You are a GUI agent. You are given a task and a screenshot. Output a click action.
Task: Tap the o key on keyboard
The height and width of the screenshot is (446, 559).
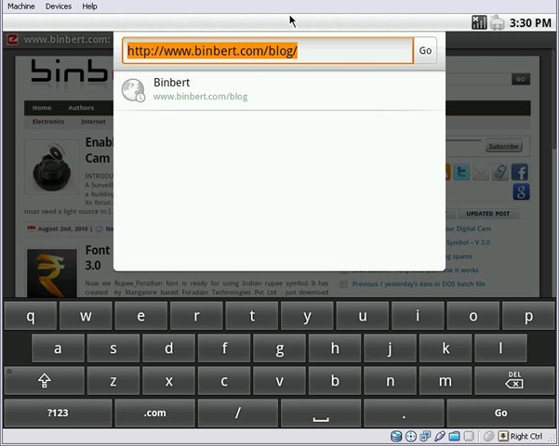(472, 316)
